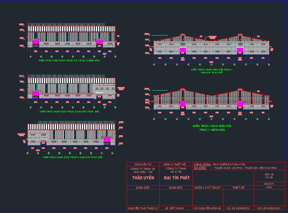Select signatory 'KS. NGUYỄN MINH ÁI'
Viewport: 288px width, 213px height.
207,208
